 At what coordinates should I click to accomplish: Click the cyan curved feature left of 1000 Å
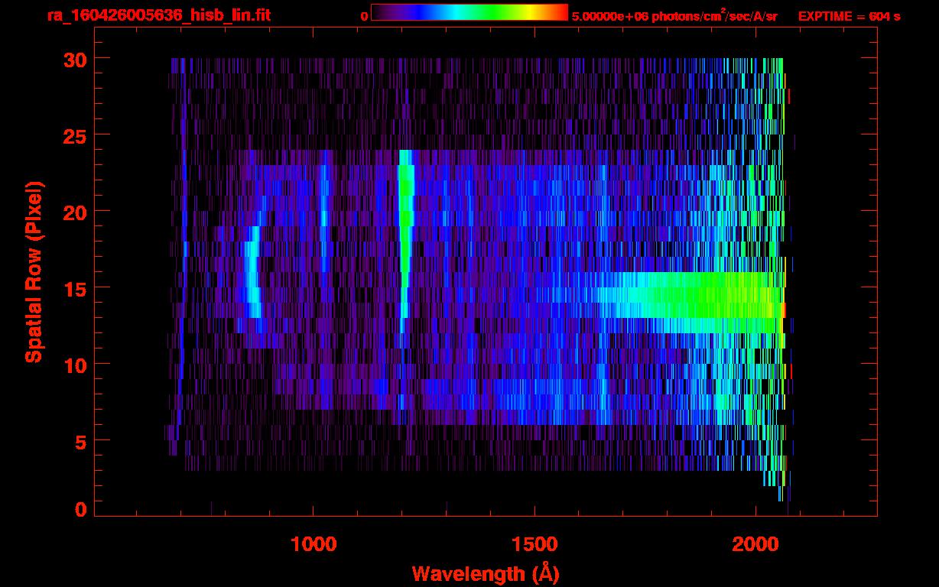[252, 275]
